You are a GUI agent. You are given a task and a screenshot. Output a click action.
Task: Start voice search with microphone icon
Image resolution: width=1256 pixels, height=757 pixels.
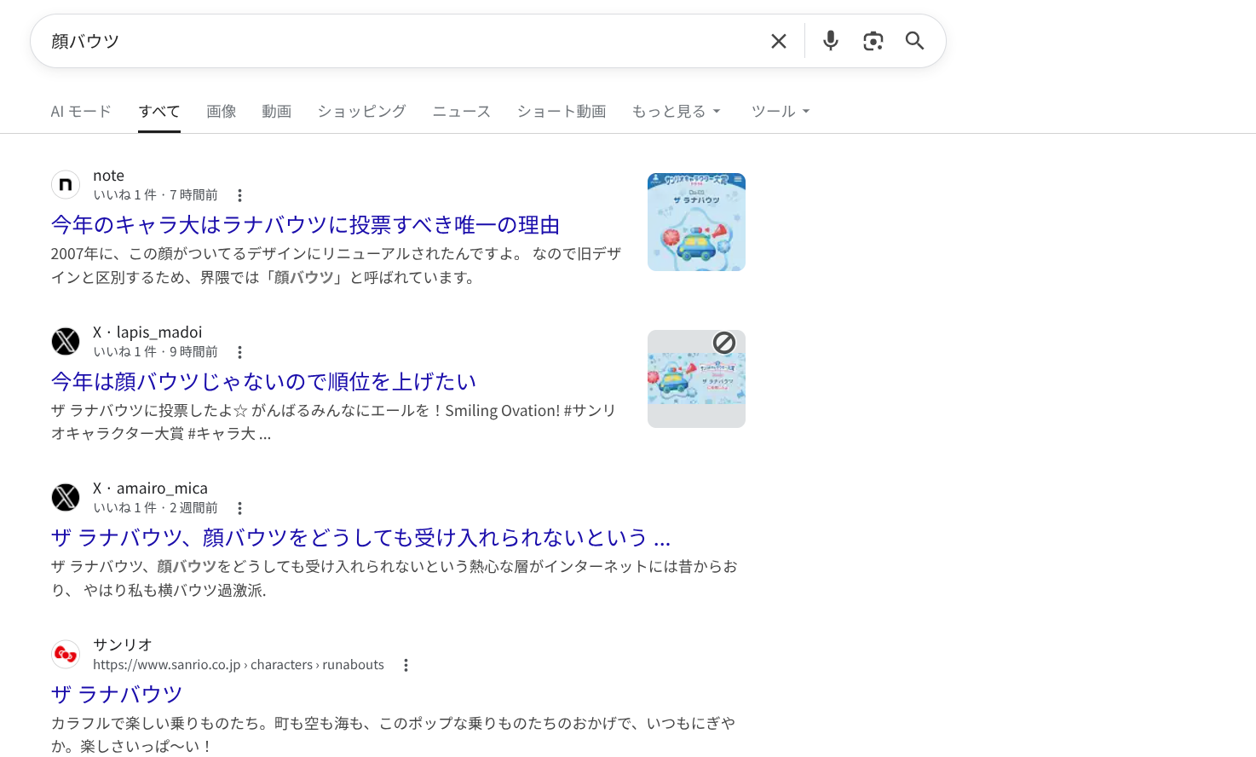click(x=830, y=41)
